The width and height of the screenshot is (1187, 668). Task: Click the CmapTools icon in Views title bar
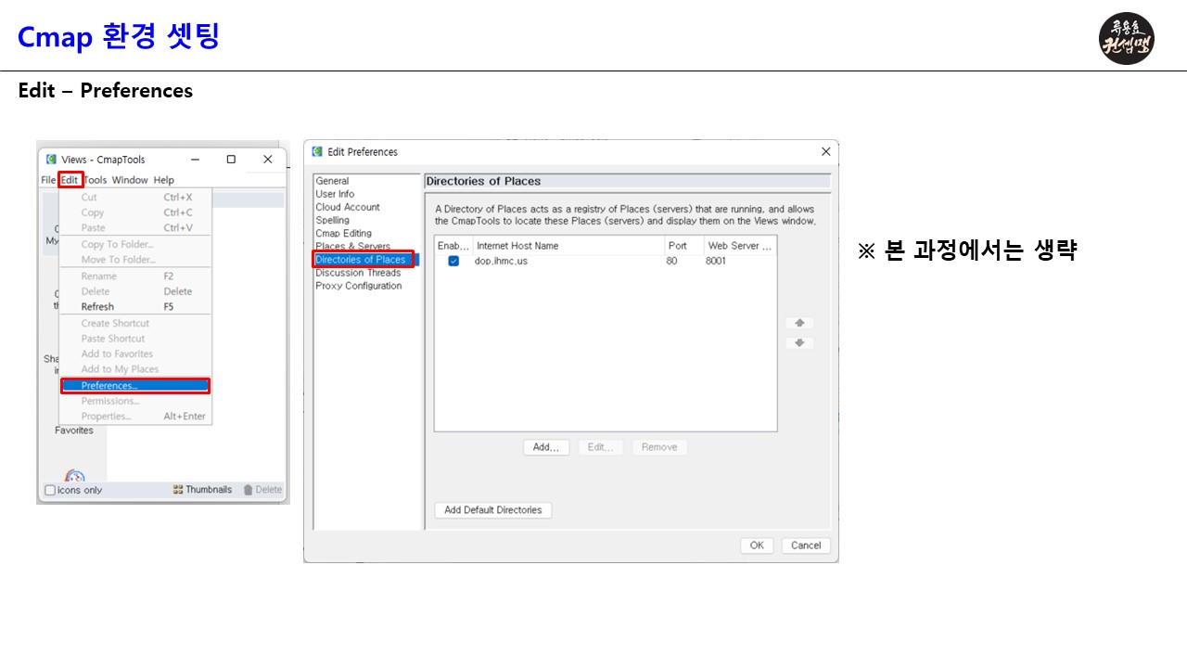(x=51, y=160)
